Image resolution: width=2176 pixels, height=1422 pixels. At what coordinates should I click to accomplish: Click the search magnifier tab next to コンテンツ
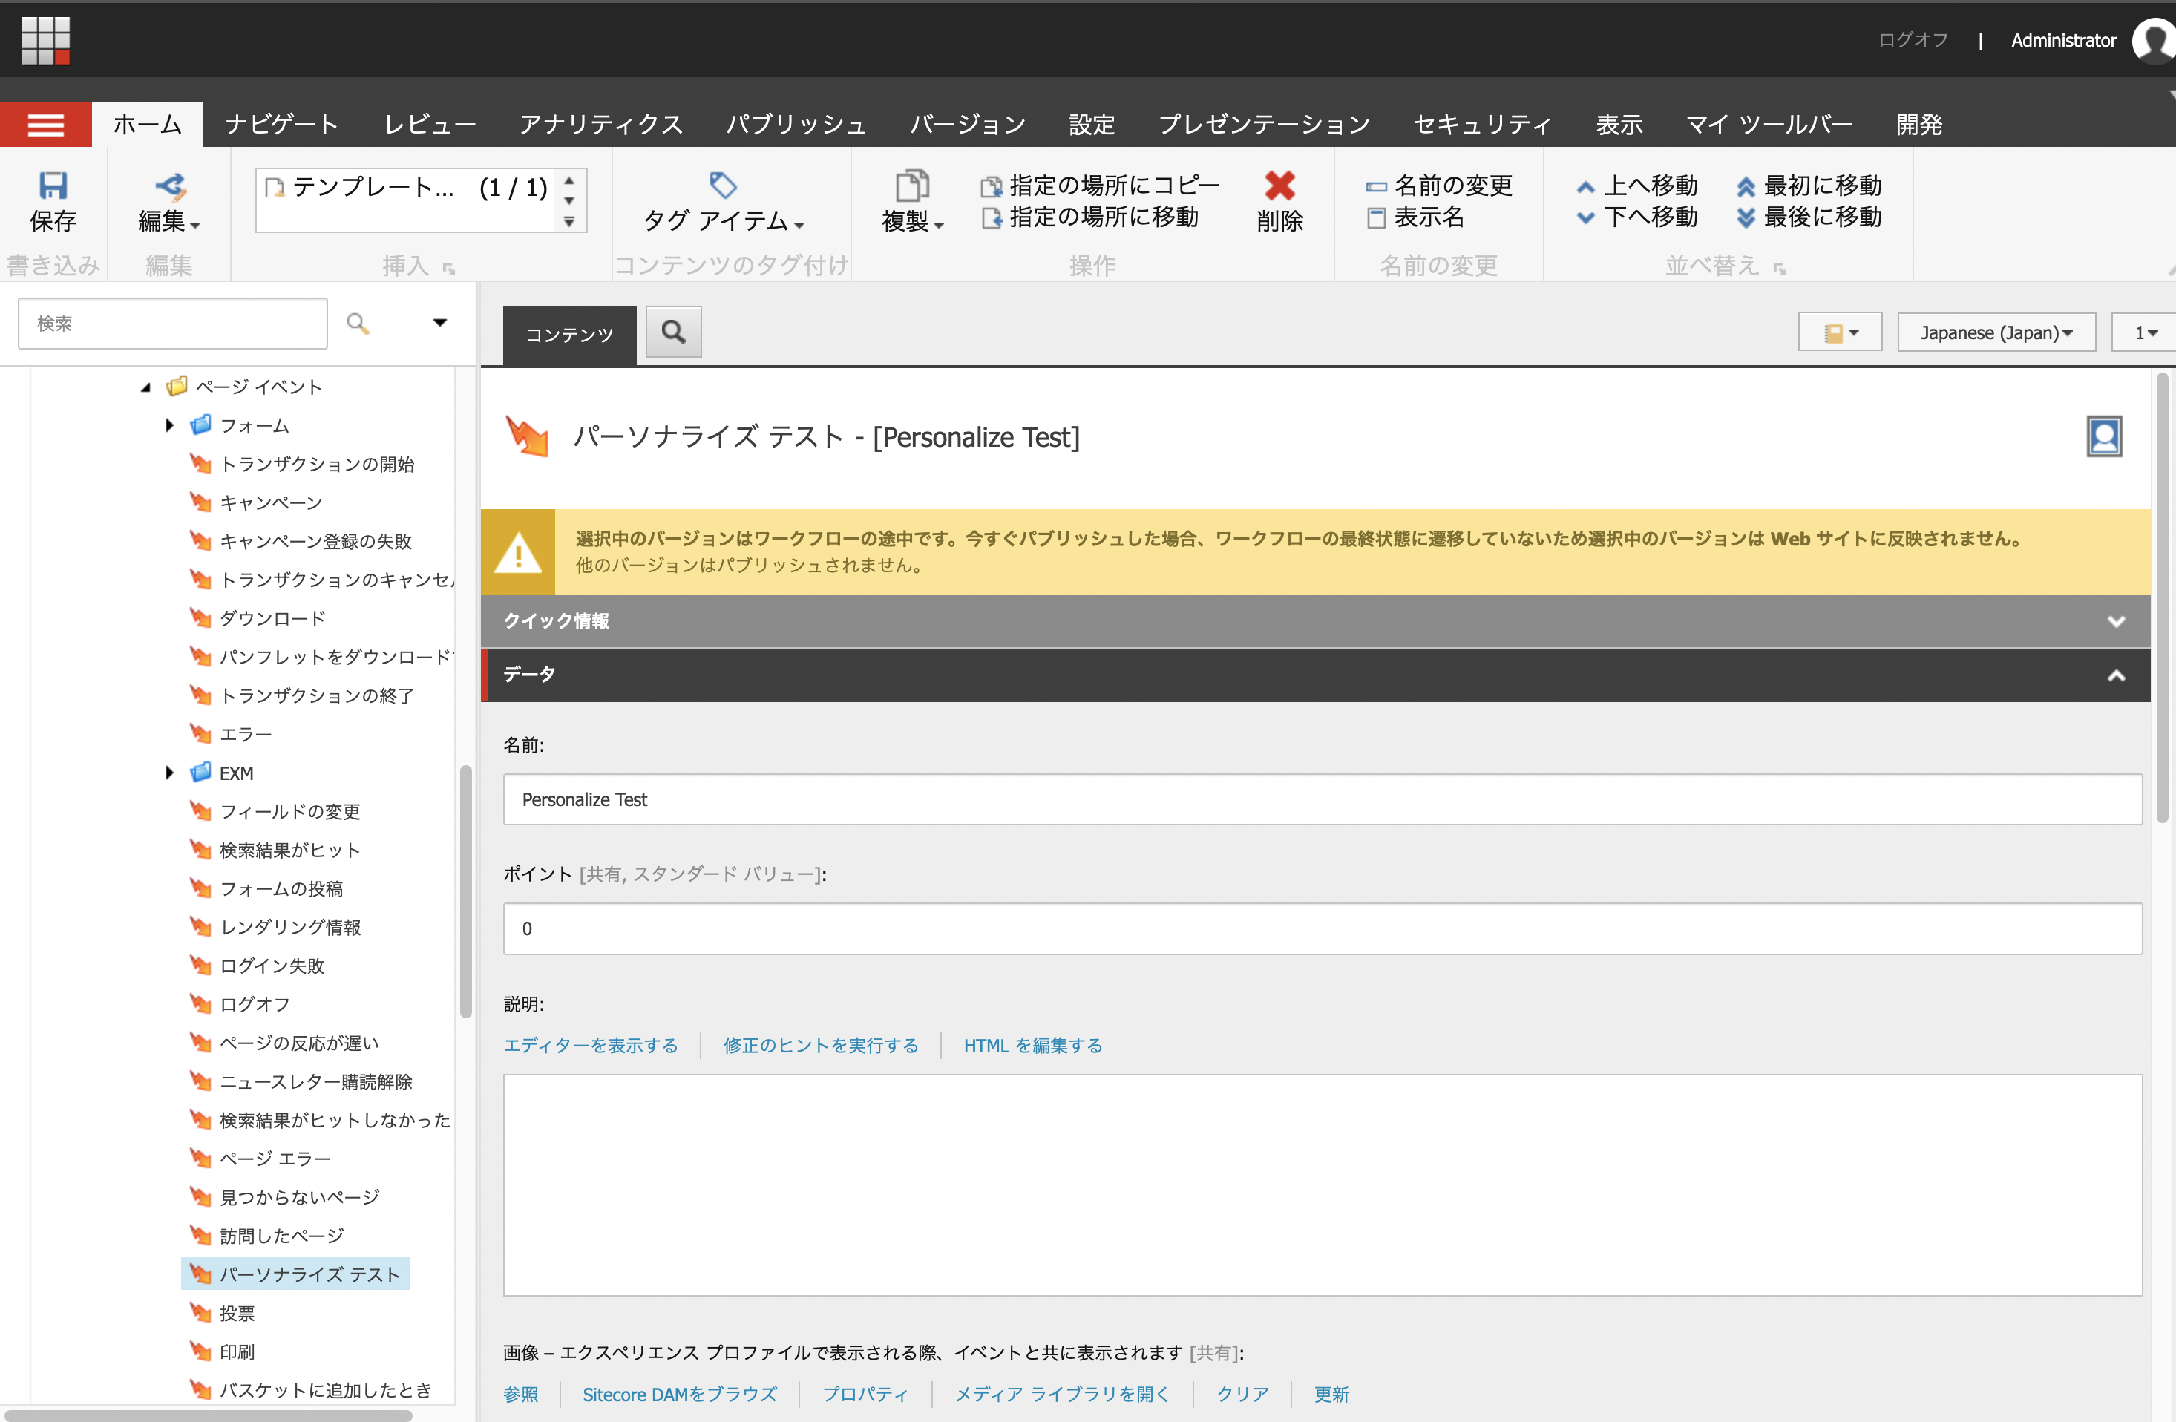674,332
